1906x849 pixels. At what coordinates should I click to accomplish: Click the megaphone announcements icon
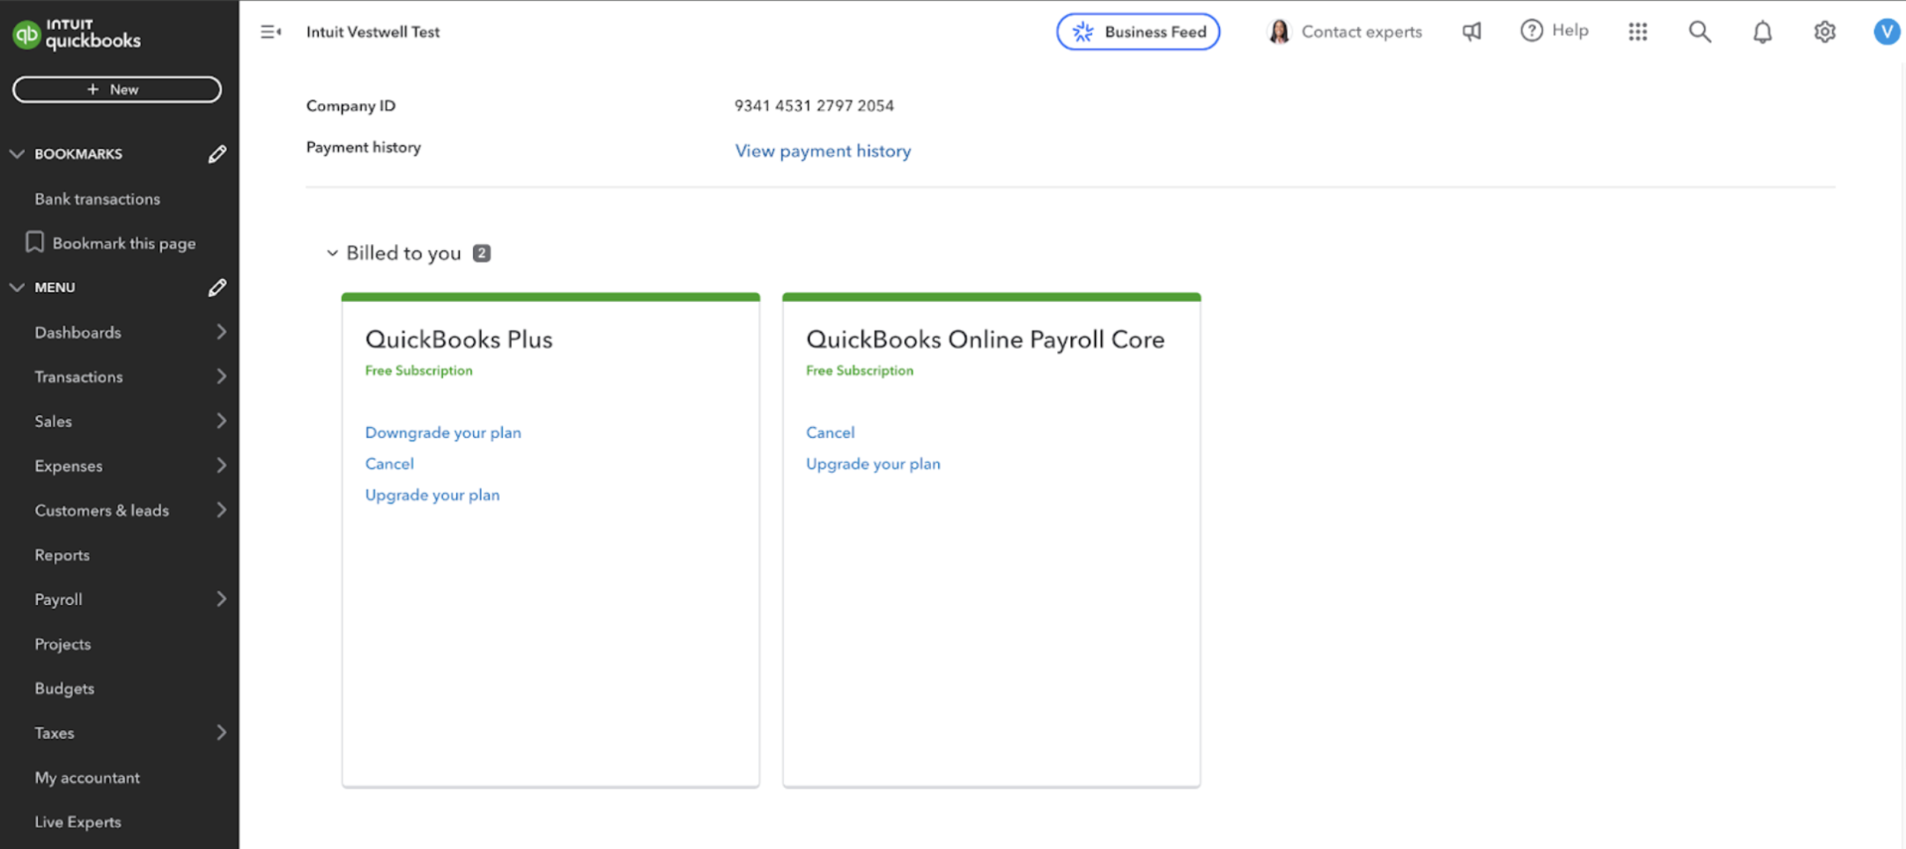pyautogui.click(x=1472, y=32)
